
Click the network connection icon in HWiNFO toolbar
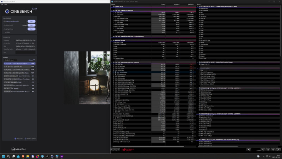click(249, 149)
